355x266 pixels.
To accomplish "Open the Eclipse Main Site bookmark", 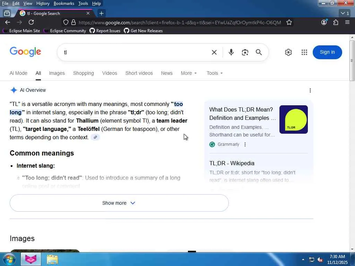I will pos(21,30).
